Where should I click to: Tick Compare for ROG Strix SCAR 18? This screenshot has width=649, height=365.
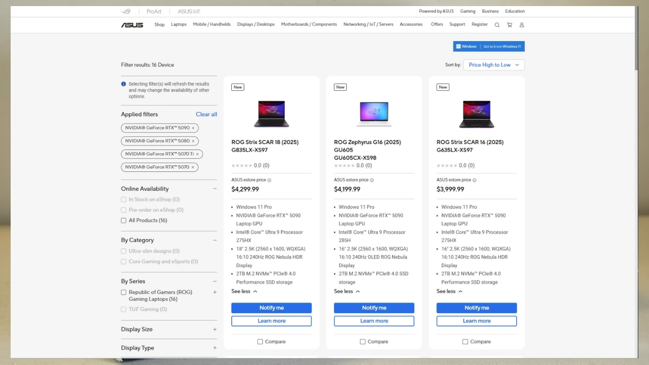coord(260,342)
